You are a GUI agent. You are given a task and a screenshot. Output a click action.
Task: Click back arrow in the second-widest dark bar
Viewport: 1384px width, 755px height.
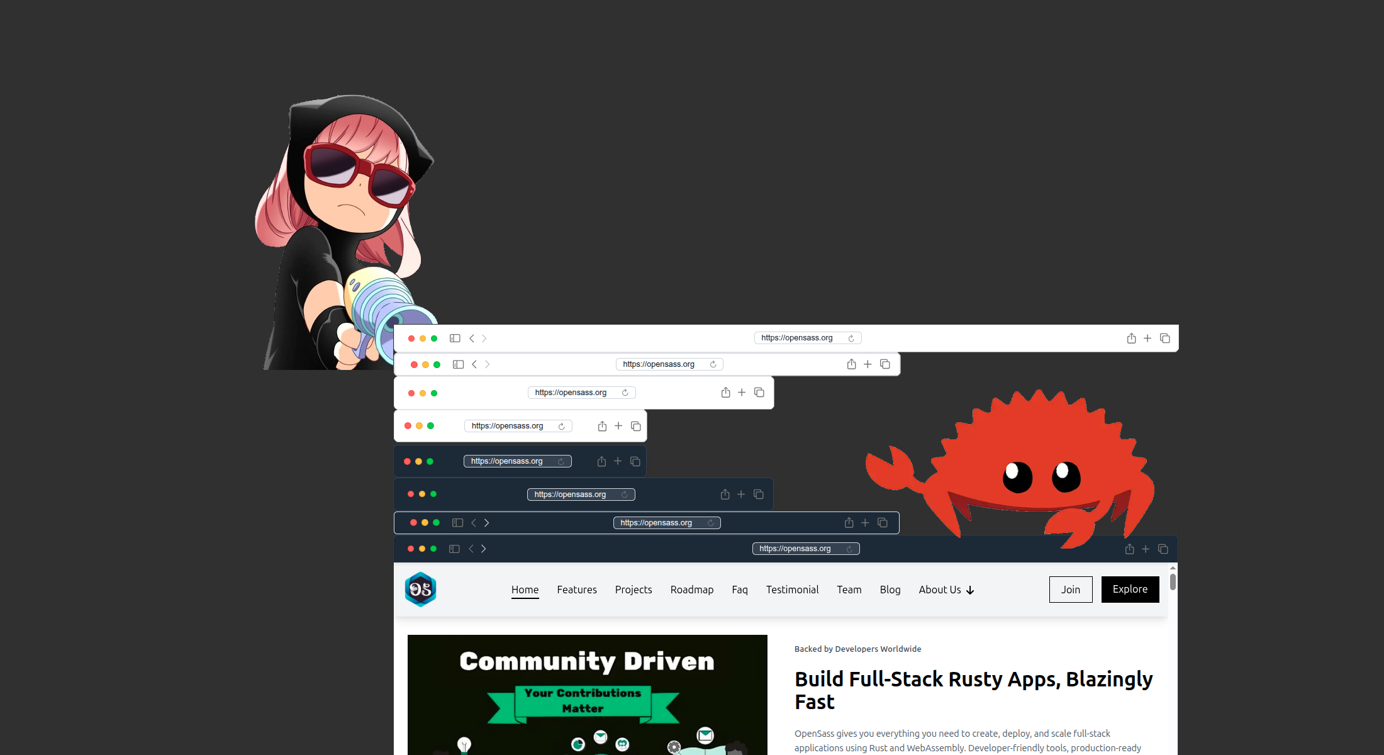[x=474, y=523]
